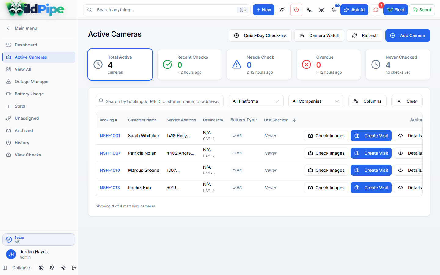Expand the All Companies dropdown
The width and height of the screenshot is (440, 275).
pos(316,101)
